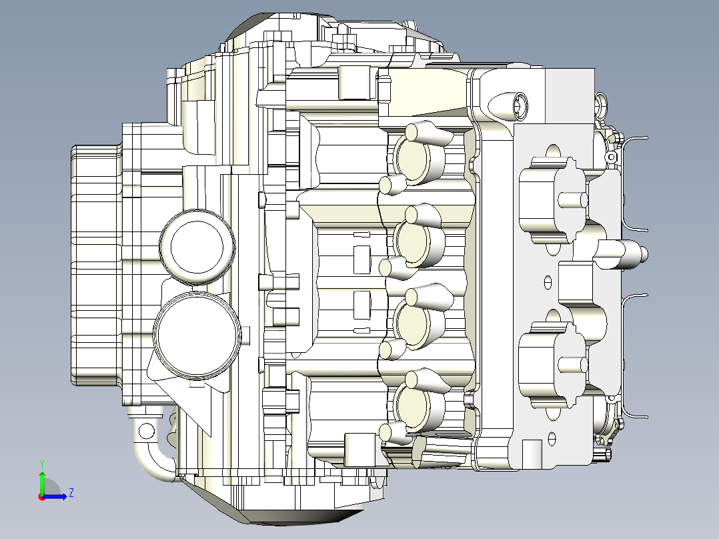Click the red origin ball of the triad
The height and width of the screenshot is (539, 719).
click(x=41, y=498)
